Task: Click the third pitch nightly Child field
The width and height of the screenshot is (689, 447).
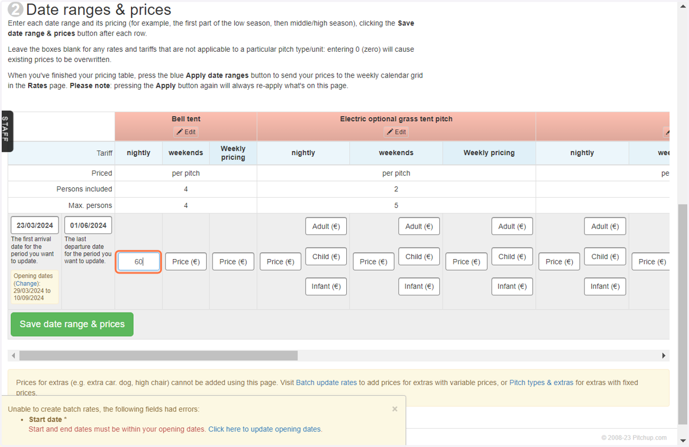Action: 605,256
